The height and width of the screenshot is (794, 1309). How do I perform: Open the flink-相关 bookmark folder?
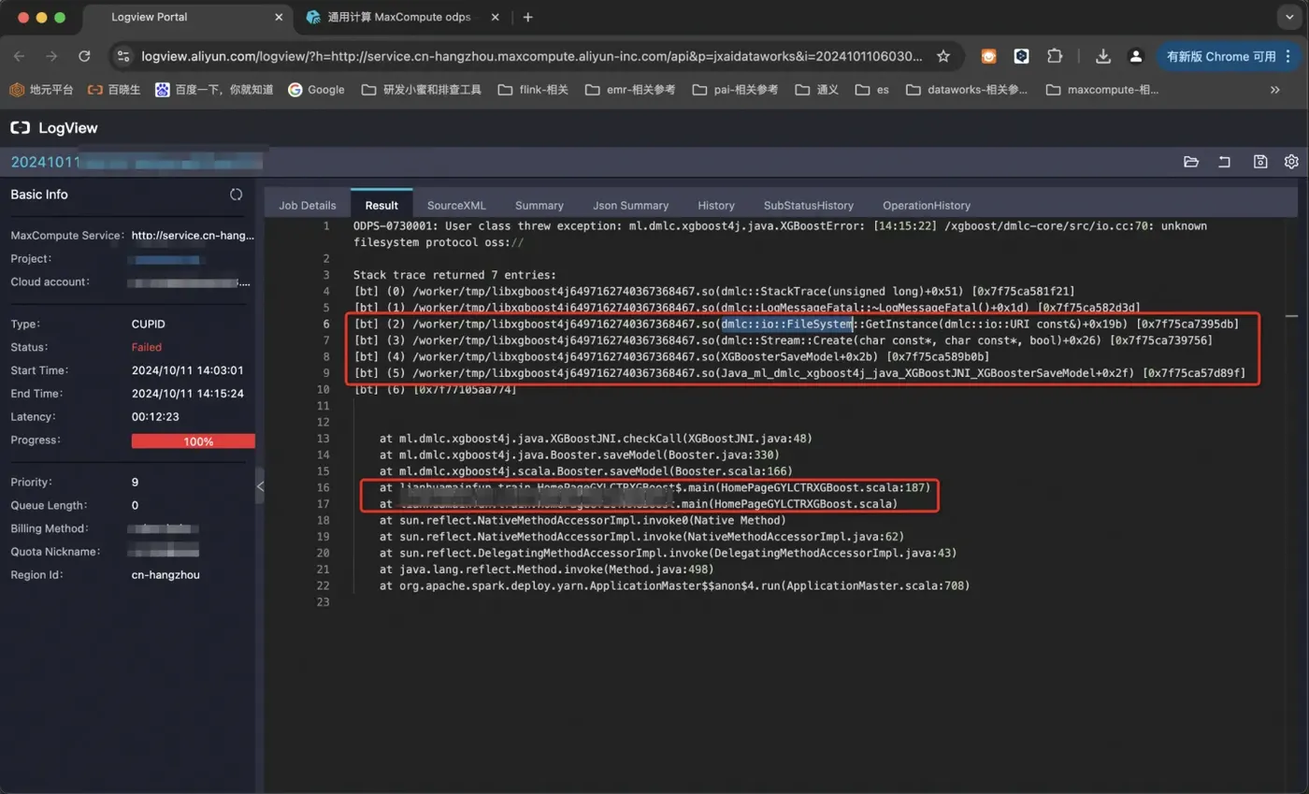pos(533,90)
